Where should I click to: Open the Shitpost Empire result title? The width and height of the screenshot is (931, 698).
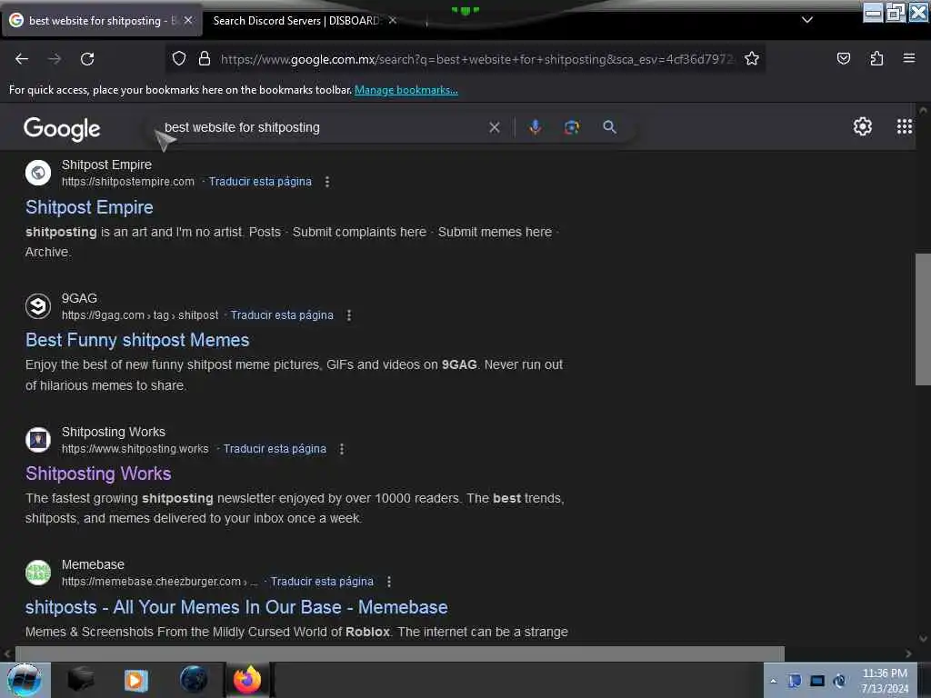(89, 207)
